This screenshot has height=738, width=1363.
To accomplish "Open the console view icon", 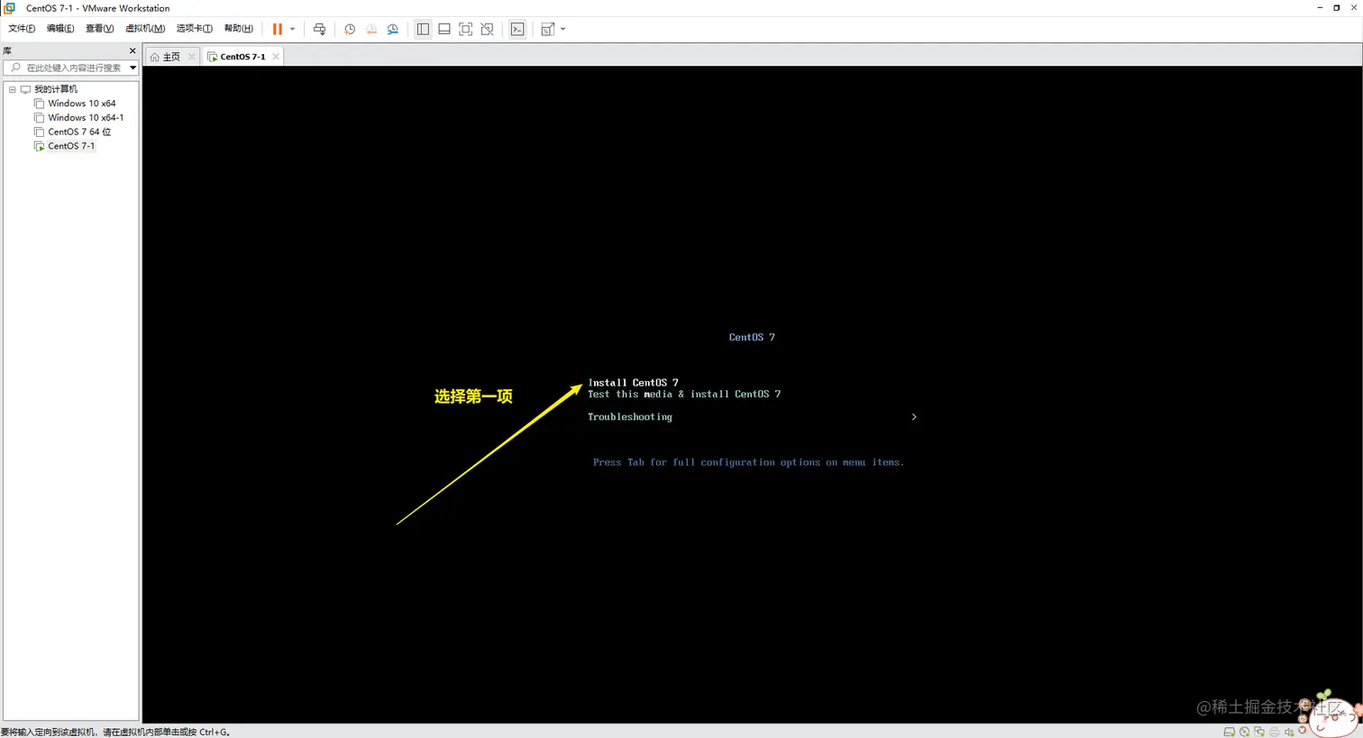I will [517, 29].
